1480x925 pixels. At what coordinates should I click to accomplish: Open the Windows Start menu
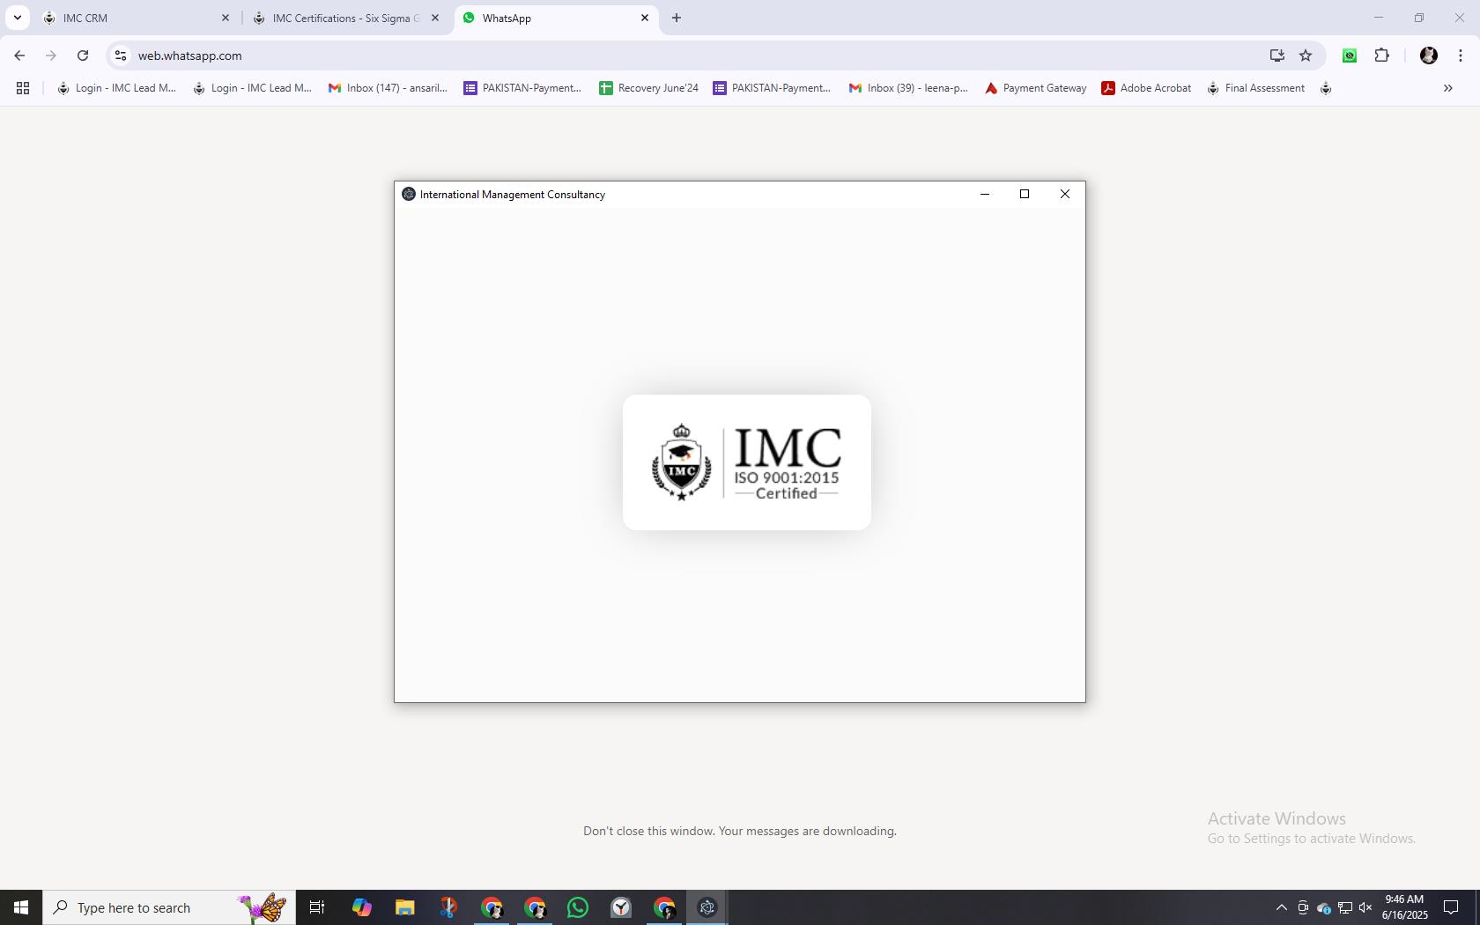pyautogui.click(x=21, y=907)
